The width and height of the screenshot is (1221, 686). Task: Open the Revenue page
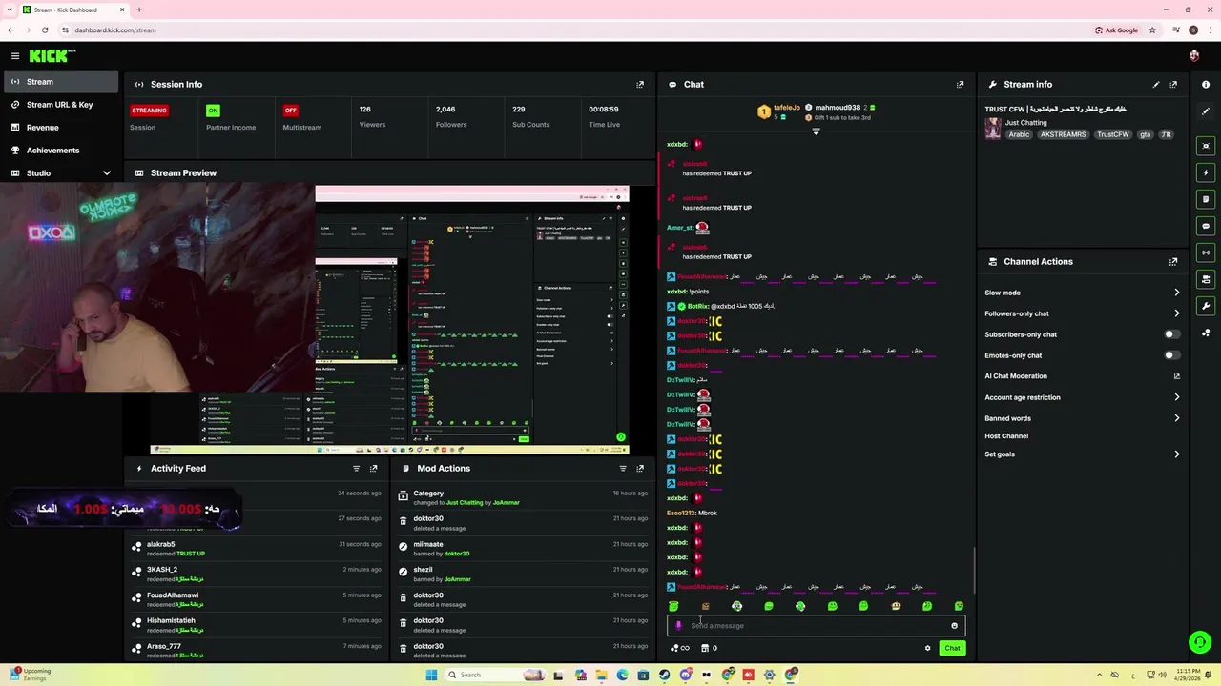(59, 128)
